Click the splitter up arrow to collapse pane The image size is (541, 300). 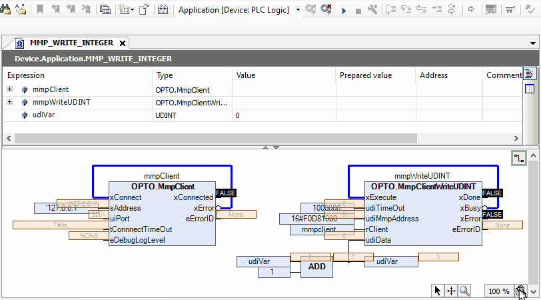click(x=265, y=147)
